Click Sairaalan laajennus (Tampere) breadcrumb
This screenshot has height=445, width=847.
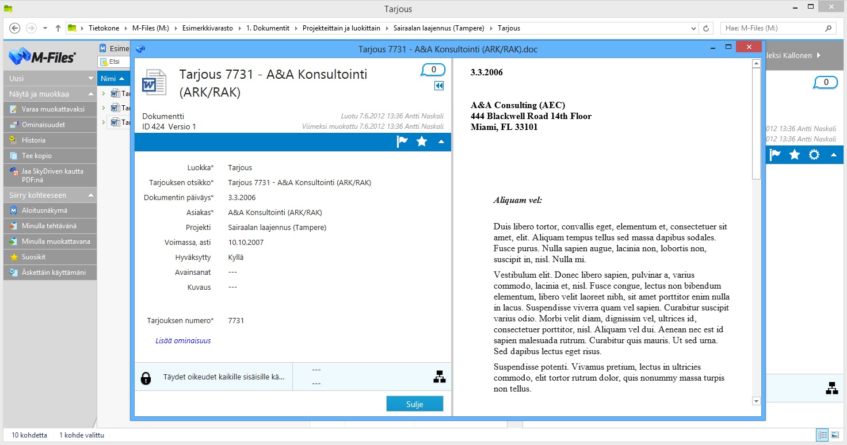(x=440, y=28)
